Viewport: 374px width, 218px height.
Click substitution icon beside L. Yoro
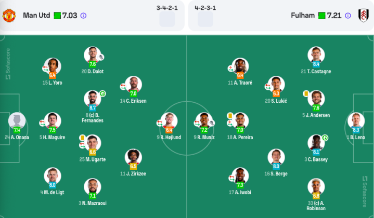(x=45, y=69)
